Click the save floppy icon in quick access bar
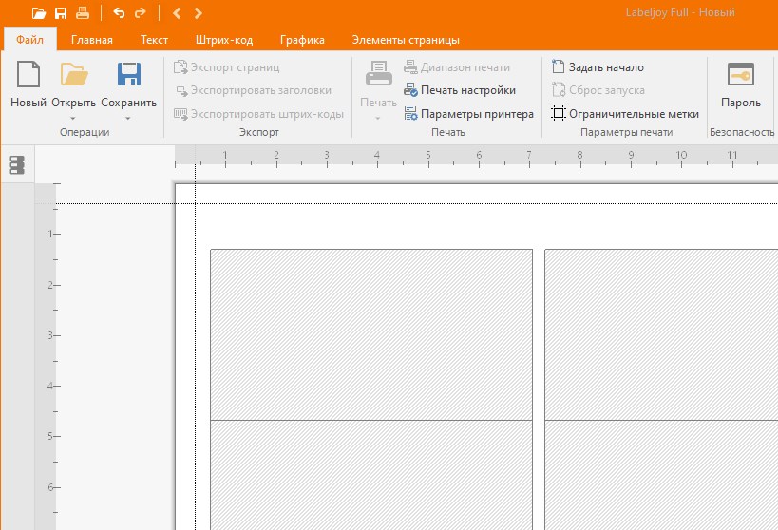The height and width of the screenshot is (530, 778). 61,13
